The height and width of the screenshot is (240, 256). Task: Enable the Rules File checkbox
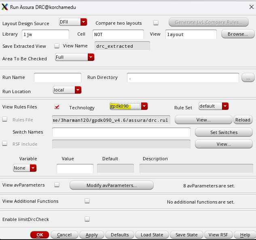coord(5,119)
